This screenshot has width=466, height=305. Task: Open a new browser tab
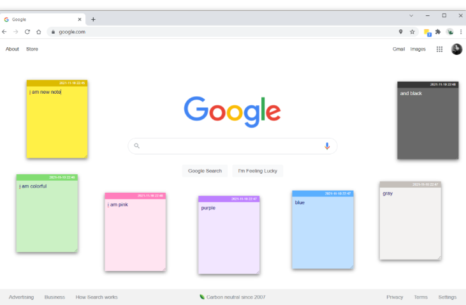click(x=93, y=19)
